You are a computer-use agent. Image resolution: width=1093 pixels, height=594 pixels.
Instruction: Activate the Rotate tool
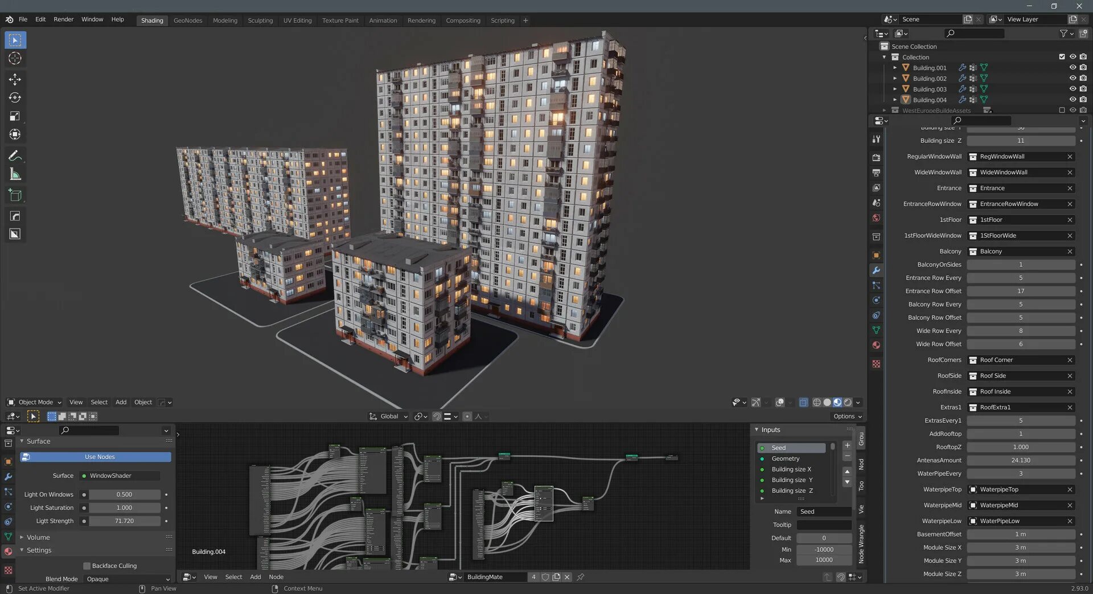pyautogui.click(x=15, y=98)
